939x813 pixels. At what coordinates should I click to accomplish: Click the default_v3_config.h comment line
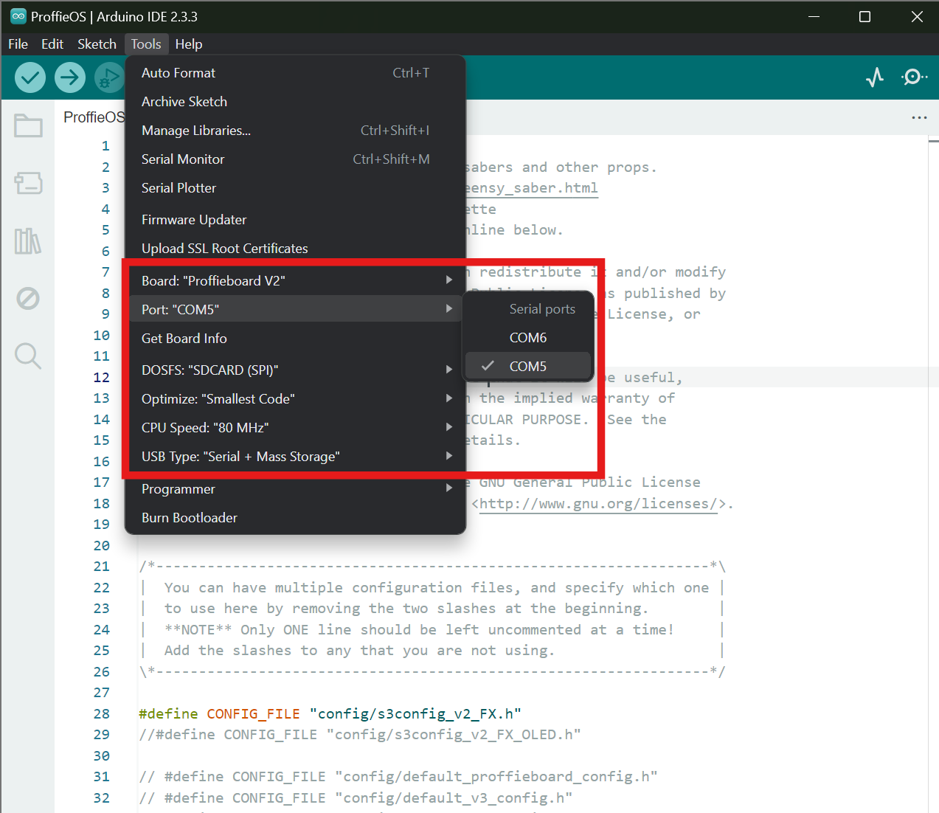[x=356, y=798]
